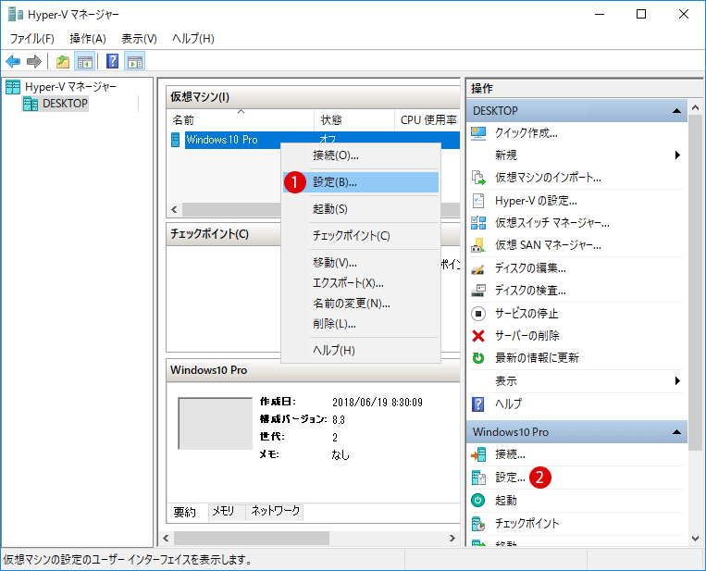Click the 仮想スイッチ マネージャー... action link
This screenshot has width=706, height=571.
click(x=552, y=222)
